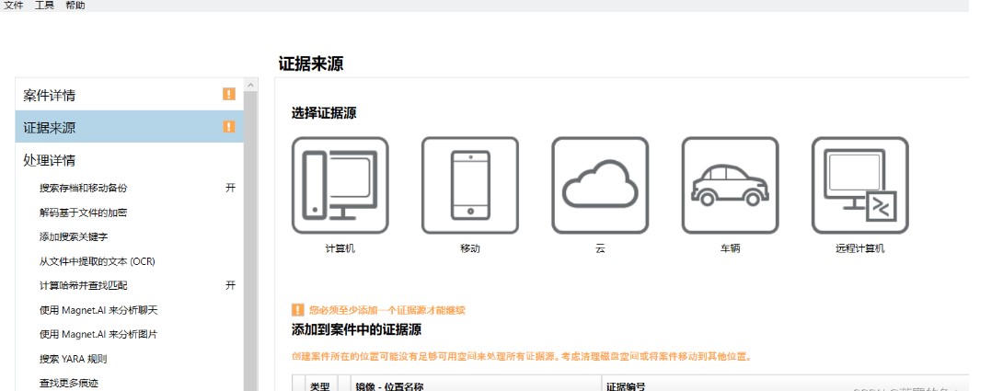
Task: Go to 案件详情 section
Action: click(50, 95)
